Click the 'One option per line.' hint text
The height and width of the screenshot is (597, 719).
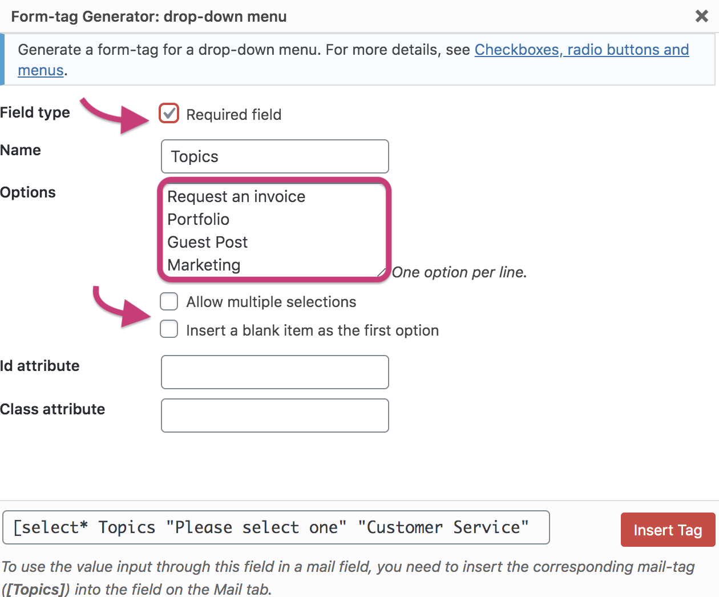coord(459,272)
